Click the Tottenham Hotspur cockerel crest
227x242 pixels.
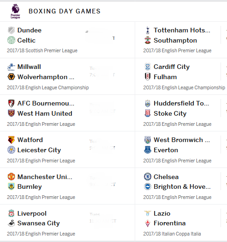point(148,30)
